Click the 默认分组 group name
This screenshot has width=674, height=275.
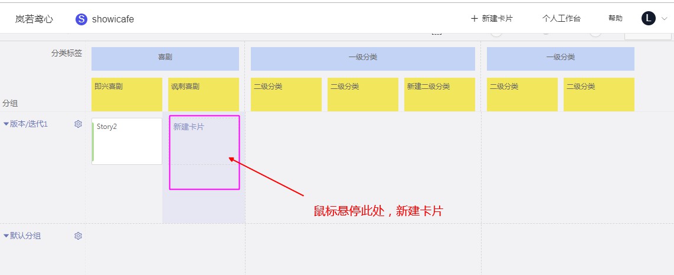tap(25, 236)
